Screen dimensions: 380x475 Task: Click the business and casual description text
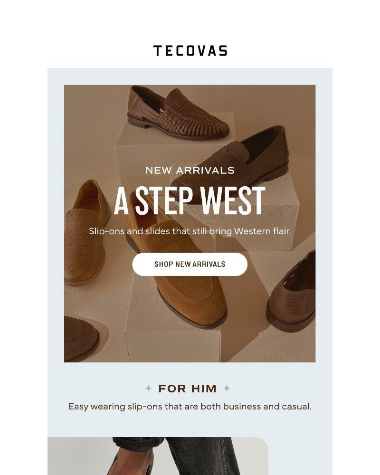coord(190,407)
